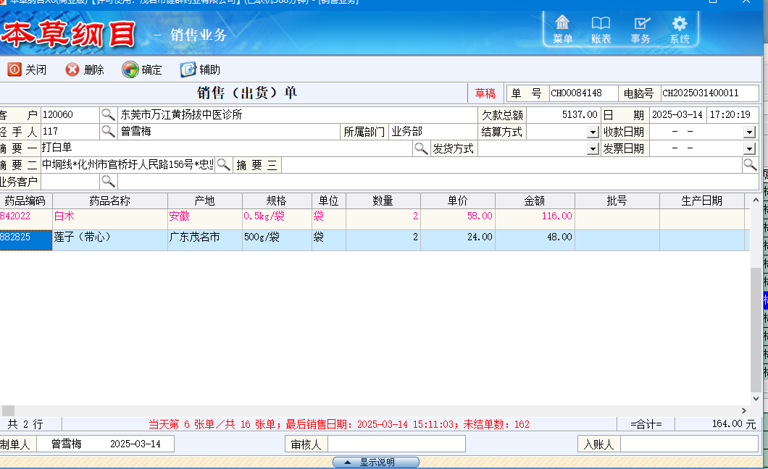Click the 规格 column header
This screenshot has width=768, height=469.
277,200
